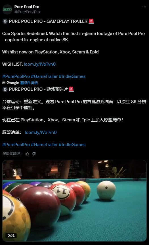The height and width of the screenshot is (245, 149).
Task: Click the 0:51 video duration badge
Action: pos(11,235)
